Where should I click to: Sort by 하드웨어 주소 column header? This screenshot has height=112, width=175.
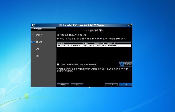101,43
